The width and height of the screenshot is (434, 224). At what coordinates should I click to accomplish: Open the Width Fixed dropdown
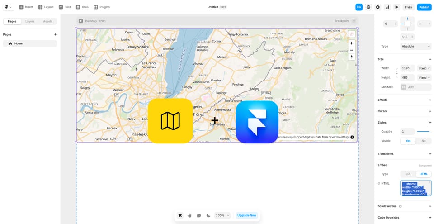pos(425,68)
